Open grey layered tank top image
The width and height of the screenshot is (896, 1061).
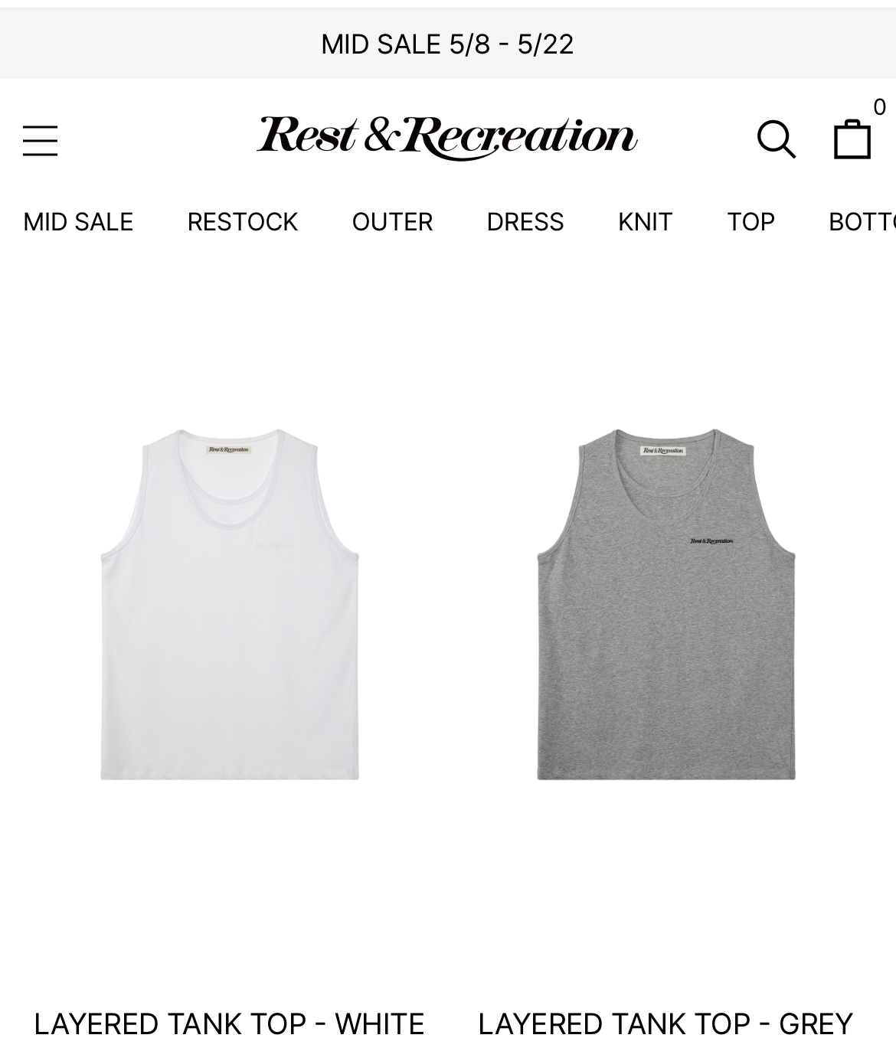pyautogui.click(x=666, y=605)
